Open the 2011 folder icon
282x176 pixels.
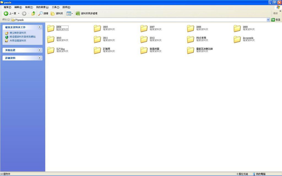(97, 39)
